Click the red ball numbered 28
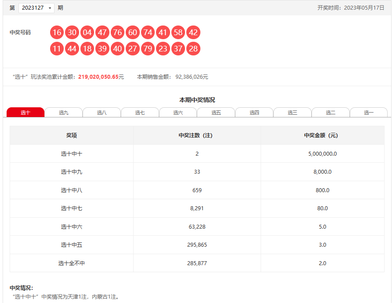The width and height of the screenshot is (392, 303). click(x=193, y=49)
